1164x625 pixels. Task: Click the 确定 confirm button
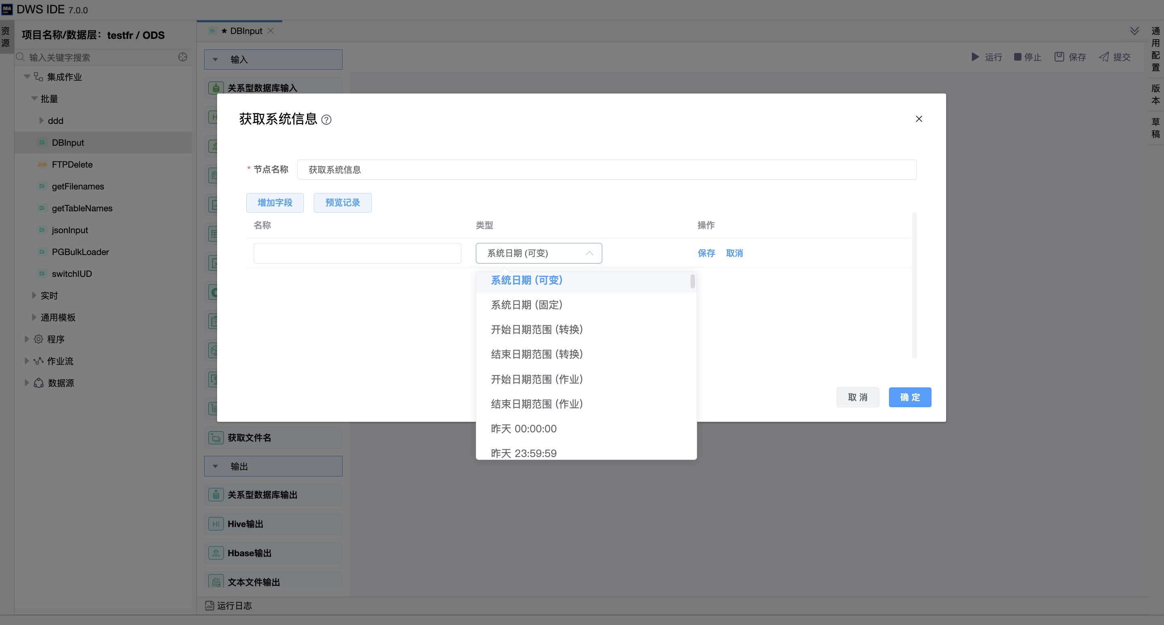click(x=910, y=398)
